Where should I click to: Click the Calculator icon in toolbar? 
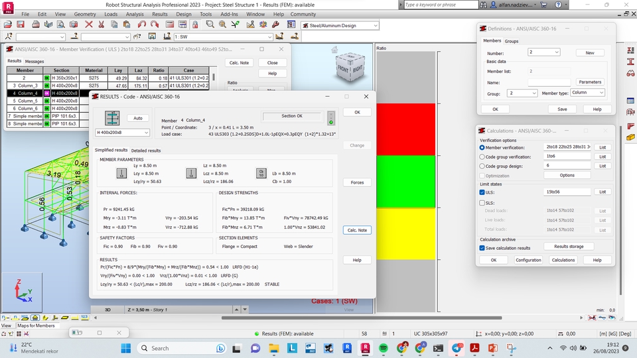point(170,25)
